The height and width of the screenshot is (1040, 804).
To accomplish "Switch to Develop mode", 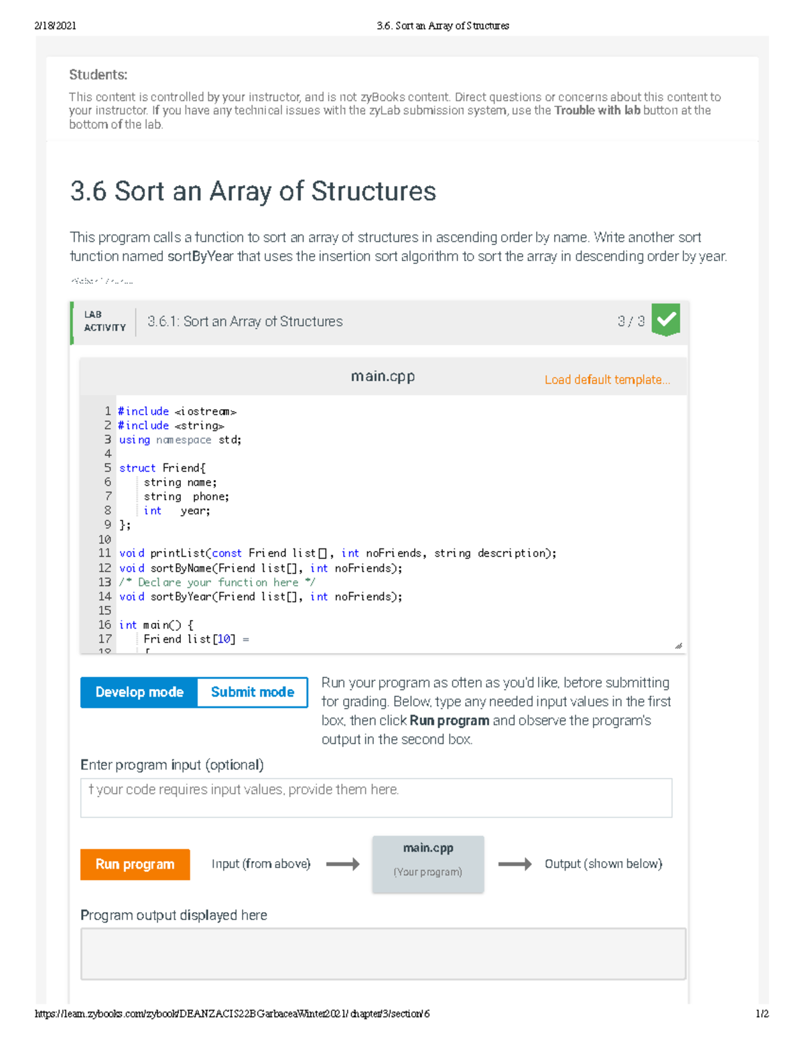I will coord(139,692).
